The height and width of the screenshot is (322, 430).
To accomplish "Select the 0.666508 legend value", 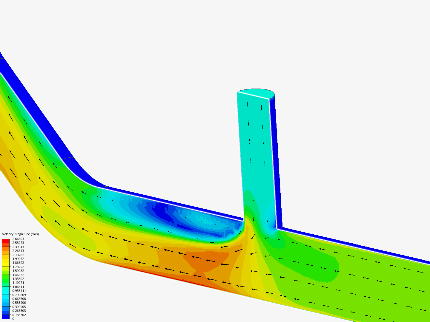I will pos(19,299).
